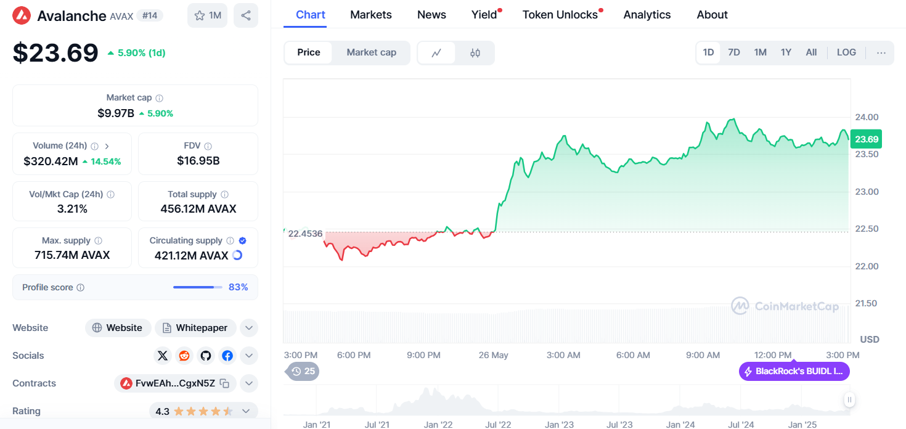Click the Profile score 83% bar

(198, 287)
